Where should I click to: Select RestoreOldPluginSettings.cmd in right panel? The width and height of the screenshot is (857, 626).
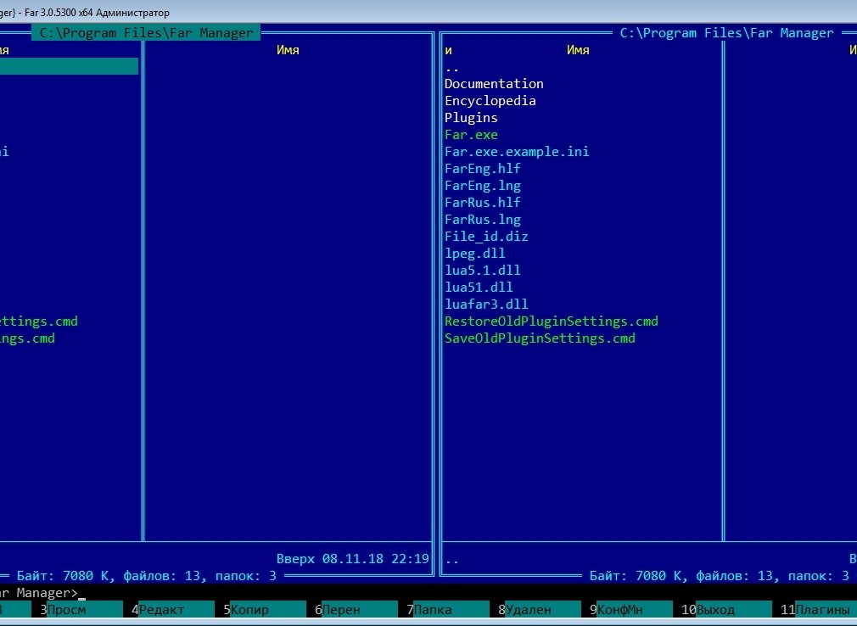click(x=552, y=321)
